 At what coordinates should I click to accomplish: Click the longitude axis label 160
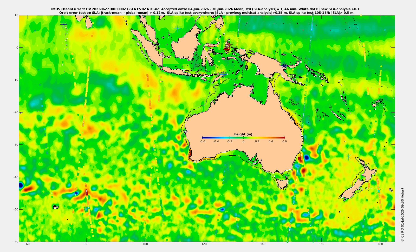coord(322,244)
